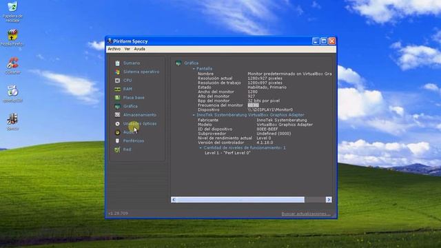
Task: Click the Gráfica header monitor icon
Action: coord(178,63)
